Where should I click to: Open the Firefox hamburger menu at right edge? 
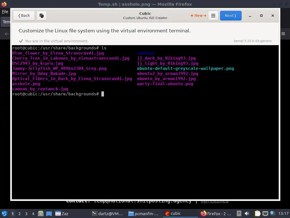(283, 34)
